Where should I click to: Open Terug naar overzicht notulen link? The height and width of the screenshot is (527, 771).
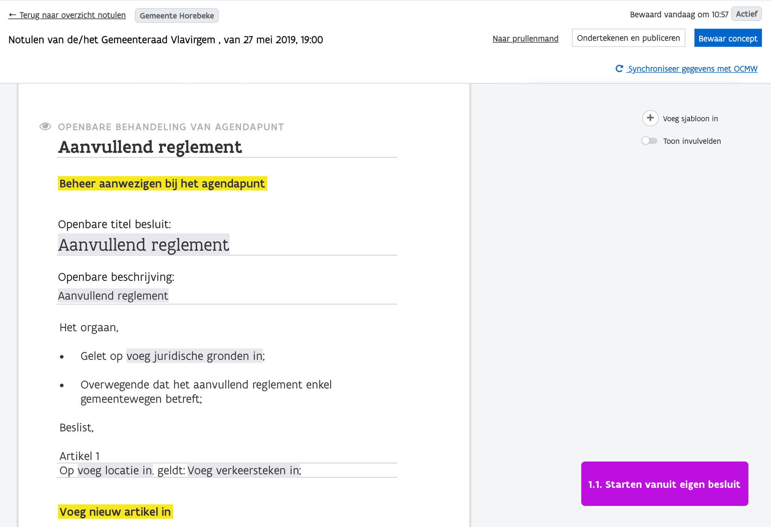(x=72, y=15)
